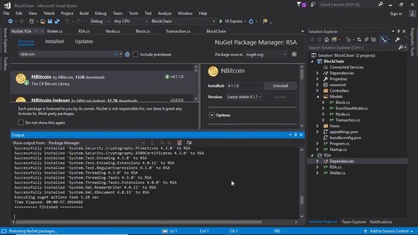Click the Navigate Backward toolbar icon
The width and height of the screenshot is (418, 235).
click(10, 22)
